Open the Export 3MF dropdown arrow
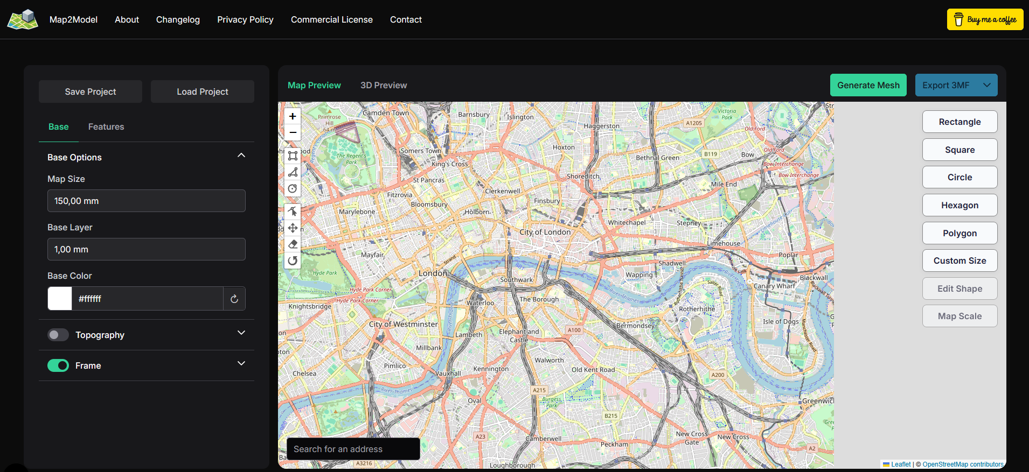This screenshot has height=472, width=1029. coord(987,85)
